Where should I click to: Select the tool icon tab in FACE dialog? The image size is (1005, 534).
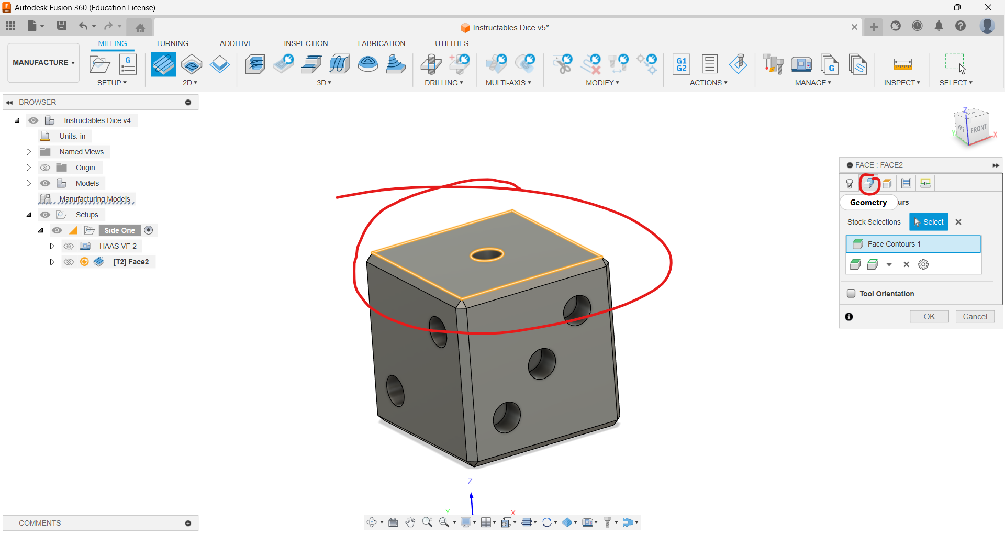click(849, 183)
